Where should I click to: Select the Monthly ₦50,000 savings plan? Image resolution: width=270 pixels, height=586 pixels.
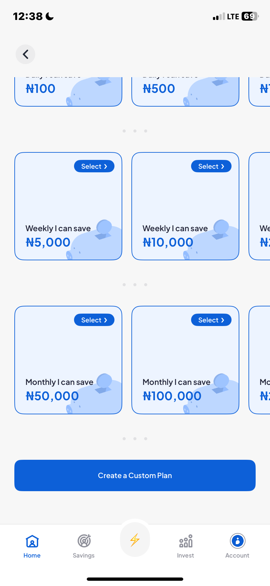coord(94,320)
